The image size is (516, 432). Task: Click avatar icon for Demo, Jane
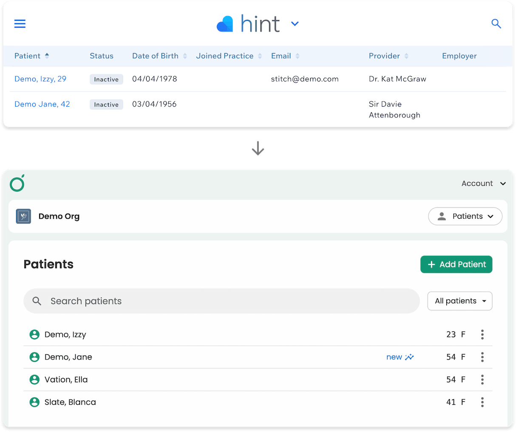point(34,357)
